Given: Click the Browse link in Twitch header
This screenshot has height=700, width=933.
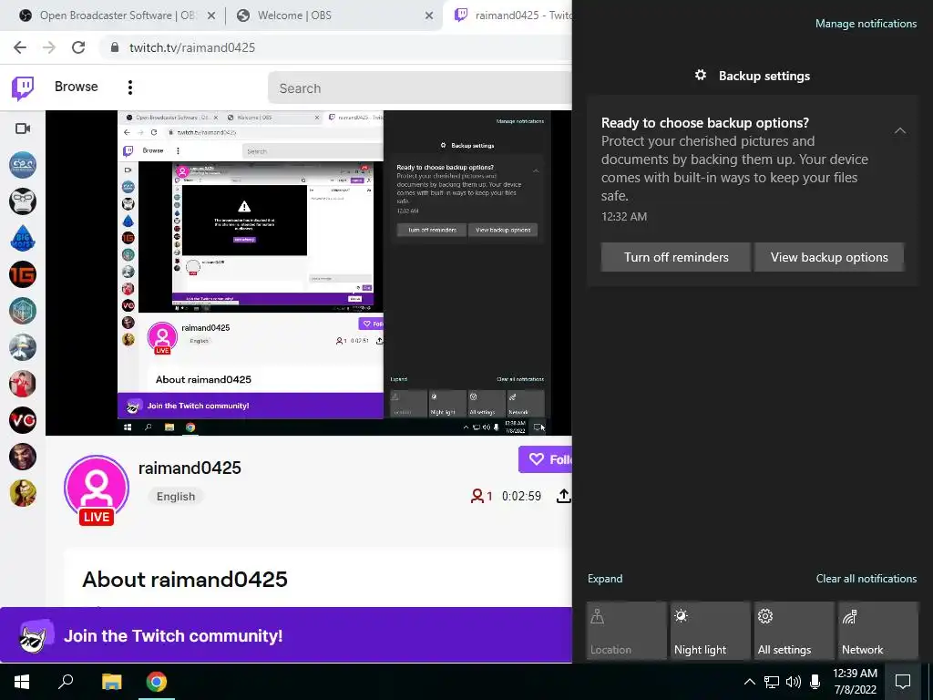Looking at the screenshot, I should click(x=77, y=87).
